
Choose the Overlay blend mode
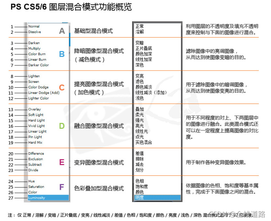pos(34,110)
